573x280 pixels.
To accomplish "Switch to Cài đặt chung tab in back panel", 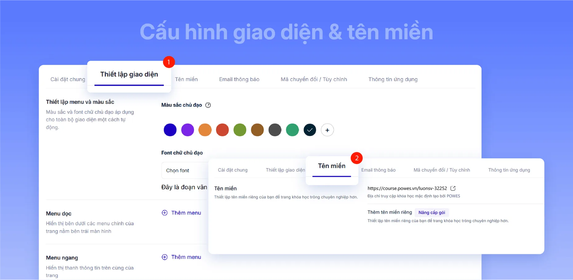I will [x=68, y=79].
